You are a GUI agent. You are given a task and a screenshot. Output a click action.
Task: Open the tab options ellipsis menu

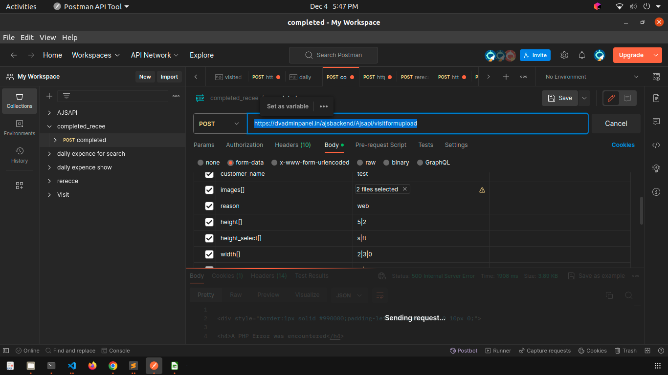(524, 77)
